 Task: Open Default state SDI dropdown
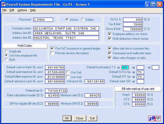click(x=134, y=81)
